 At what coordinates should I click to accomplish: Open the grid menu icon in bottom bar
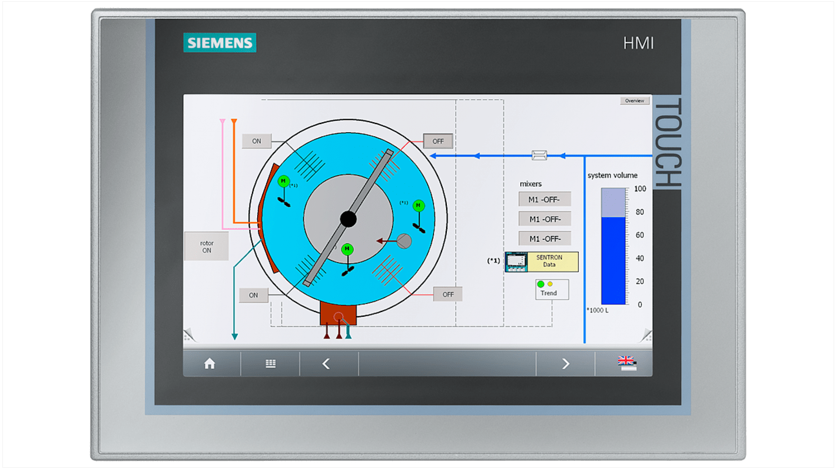(x=270, y=364)
